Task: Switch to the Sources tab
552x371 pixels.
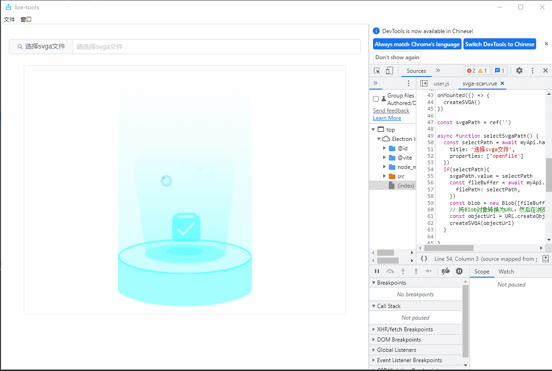Action: pyautogui.click(x=416, y=71)
